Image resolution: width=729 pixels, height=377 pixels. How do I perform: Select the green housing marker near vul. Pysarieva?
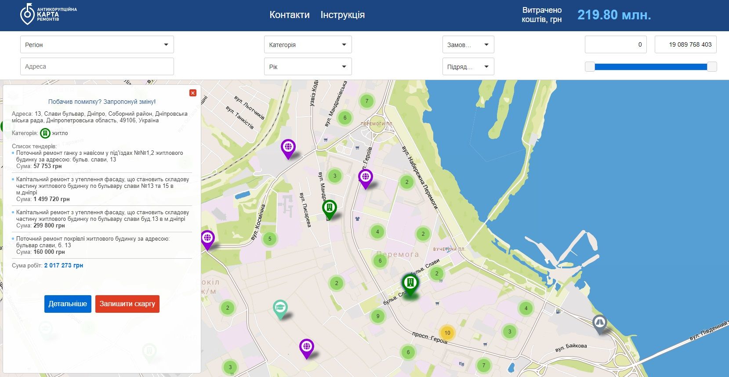point(329,208)
